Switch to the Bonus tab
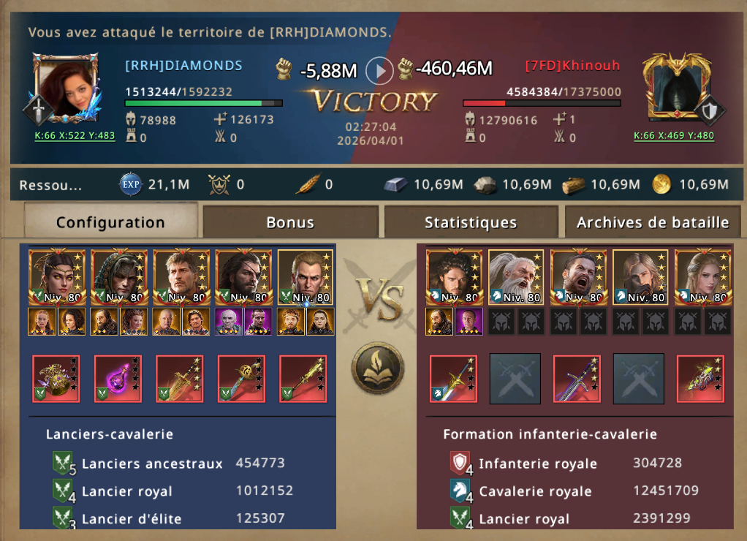The image size is (747, 541). [x=291, y=222]
